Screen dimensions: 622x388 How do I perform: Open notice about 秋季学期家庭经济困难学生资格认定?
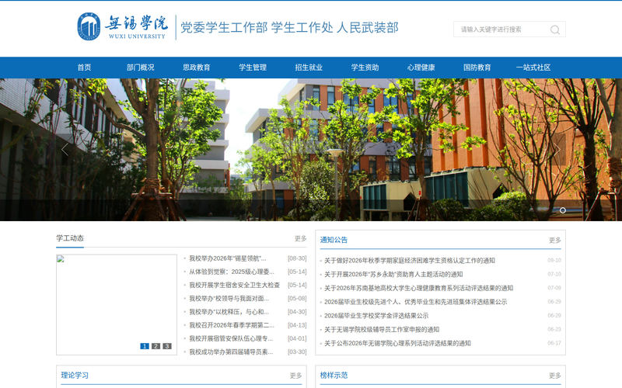pyautogui.click(x=410, y=261)
